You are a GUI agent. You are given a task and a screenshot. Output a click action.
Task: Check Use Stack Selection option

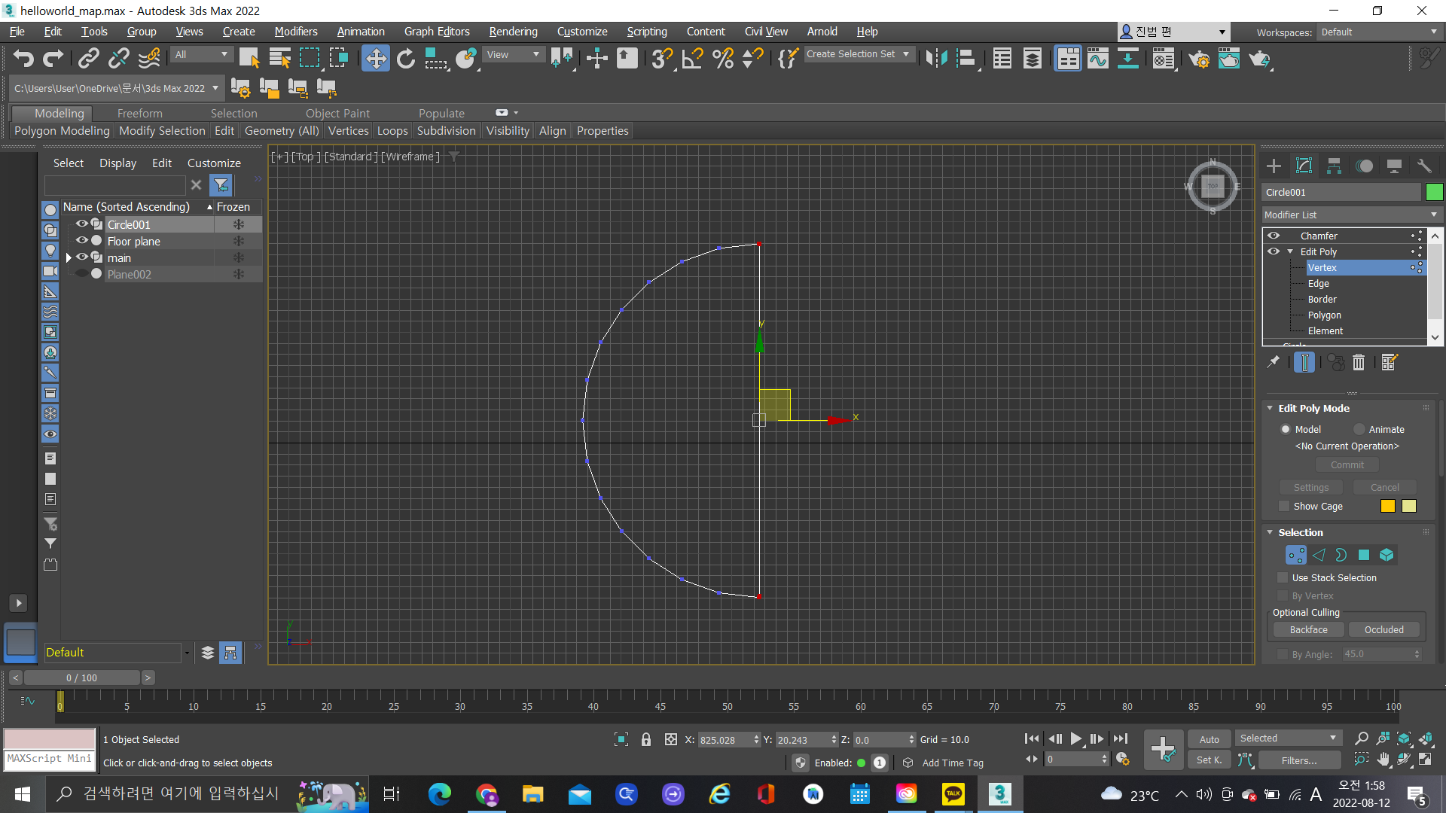point(1283,578)
